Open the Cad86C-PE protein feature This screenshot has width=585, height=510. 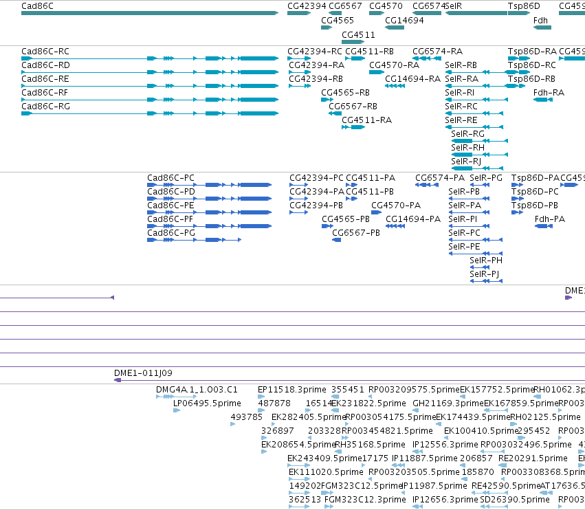[209, 212]
